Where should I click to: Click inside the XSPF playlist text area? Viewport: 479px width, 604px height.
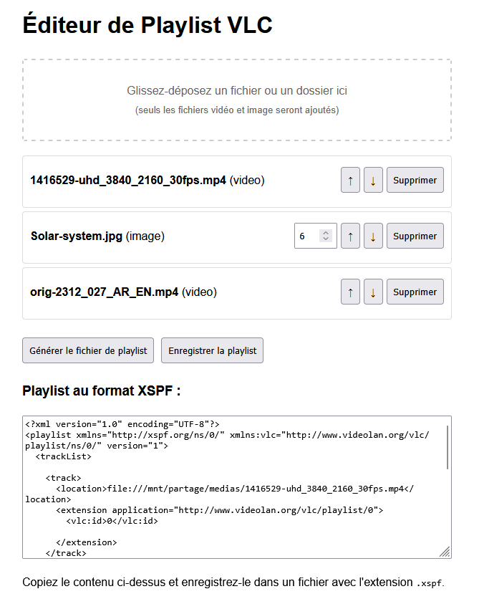point(229,502)
